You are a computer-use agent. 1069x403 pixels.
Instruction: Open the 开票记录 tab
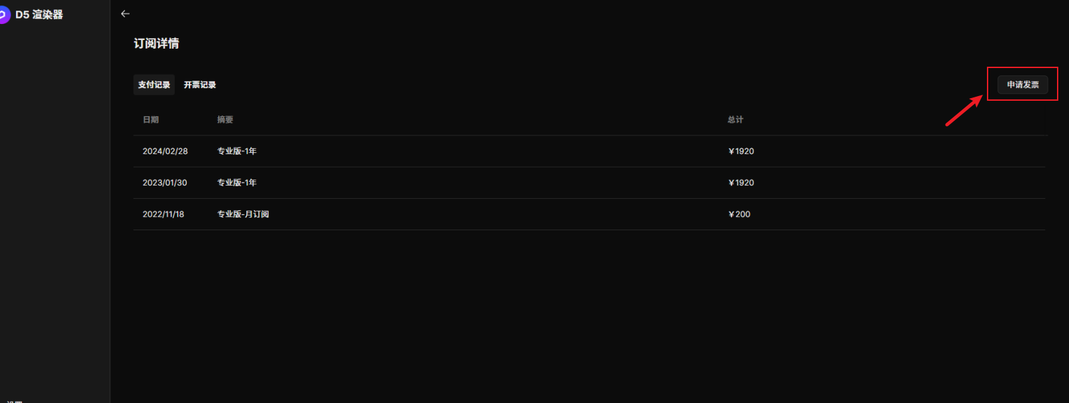coord(200,85)
